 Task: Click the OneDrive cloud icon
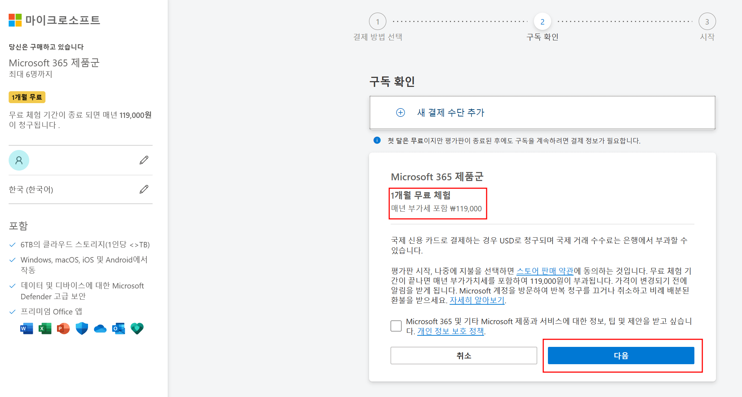click(x=100, y=328)
